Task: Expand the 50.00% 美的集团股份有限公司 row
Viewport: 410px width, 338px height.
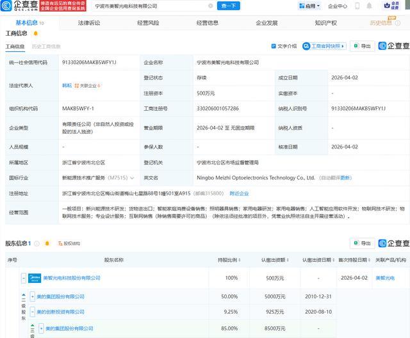Action: coord(33,297)
